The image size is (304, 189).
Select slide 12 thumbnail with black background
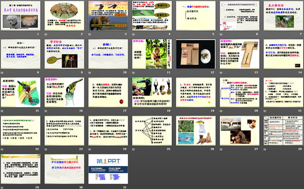[x=196, y=54]
